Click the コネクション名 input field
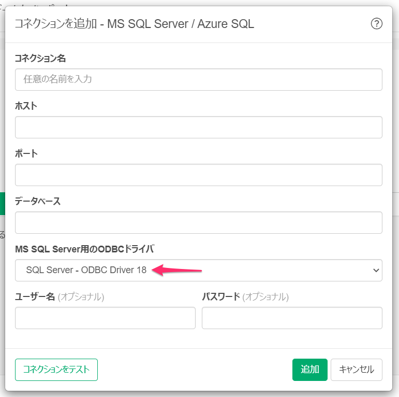The image size is (399, 397). coord(199,79)
